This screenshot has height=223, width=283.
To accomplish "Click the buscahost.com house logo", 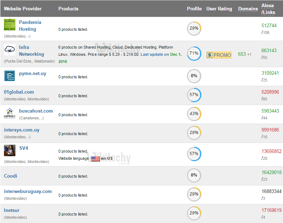I will [10, 113].
